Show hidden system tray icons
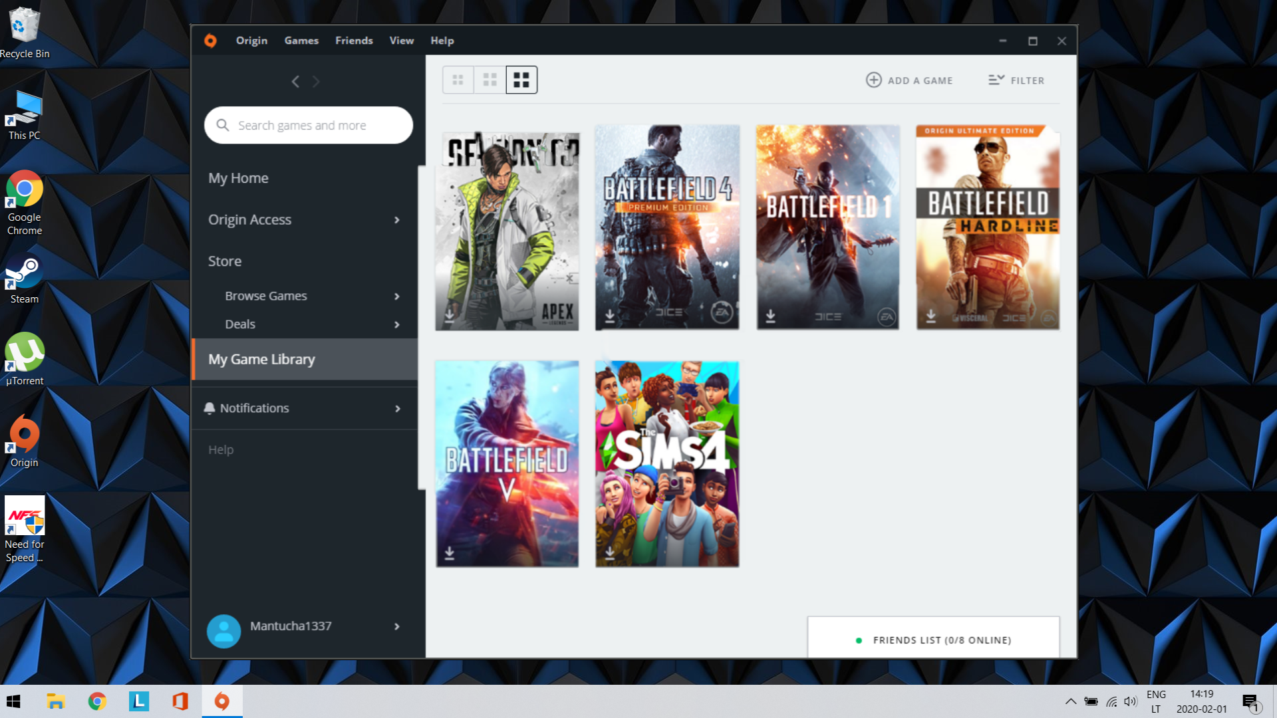Viewport: 1277px width, 718px height. point(1071,701)
